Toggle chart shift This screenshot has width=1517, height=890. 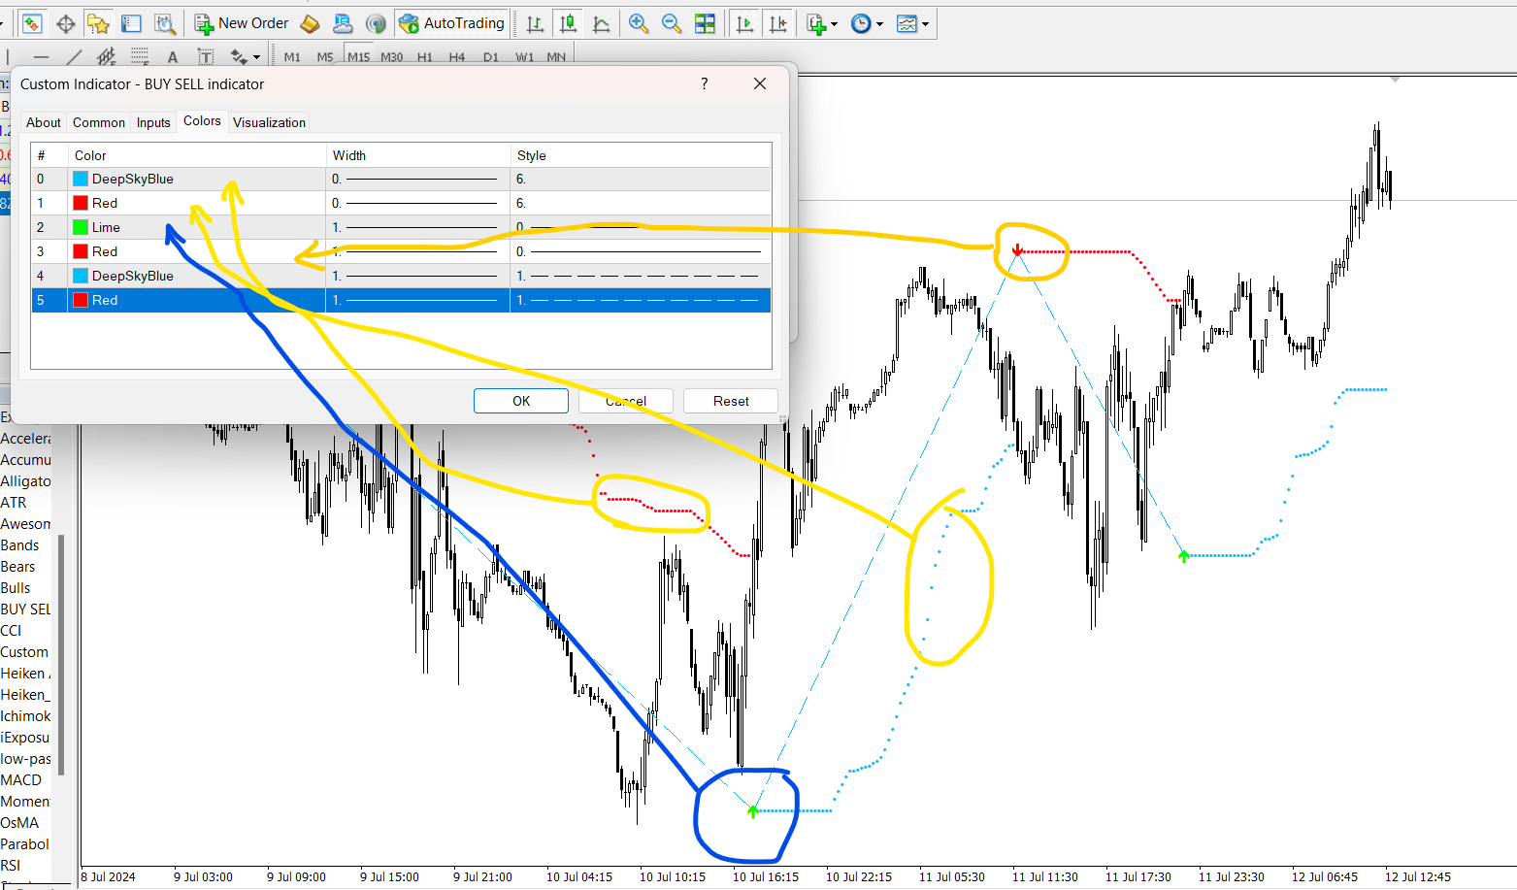777,23
